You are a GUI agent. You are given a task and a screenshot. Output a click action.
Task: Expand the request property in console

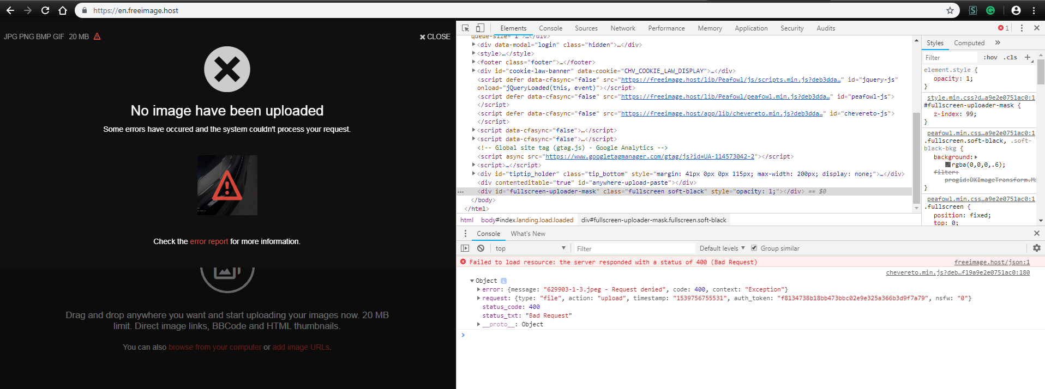(x=479, y=299)
